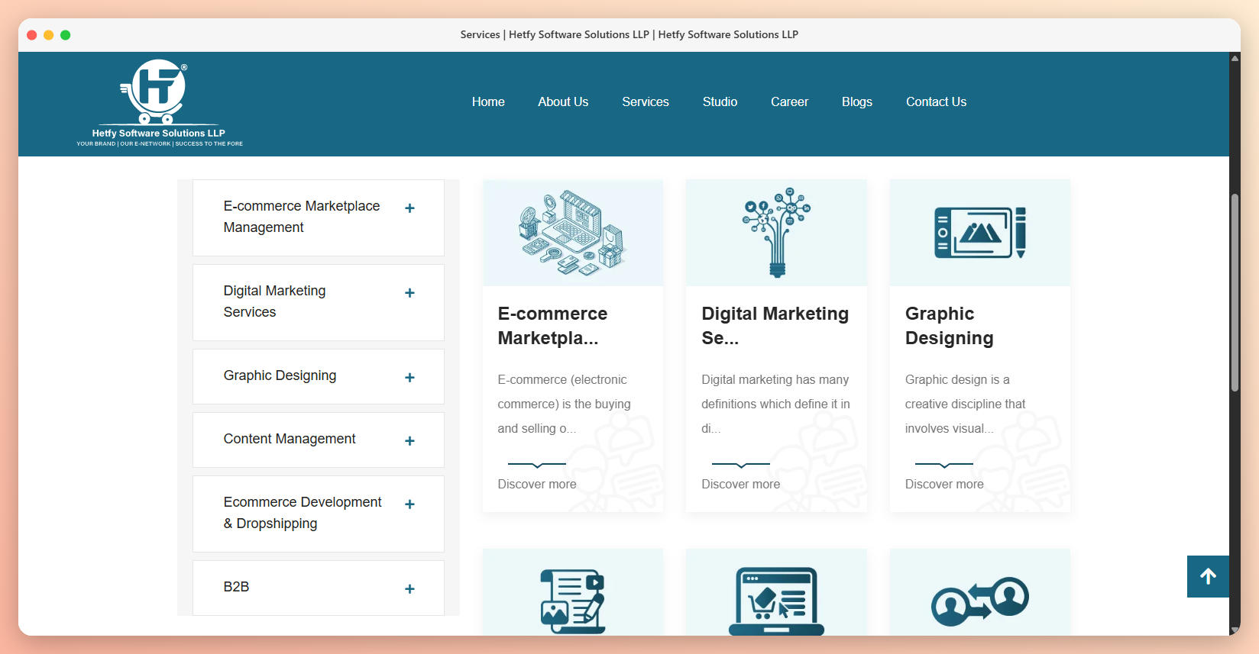Click the document-and-pencil content icon
The height and width of the screenshot is (654, 1259).
click(x=573, y=601)
